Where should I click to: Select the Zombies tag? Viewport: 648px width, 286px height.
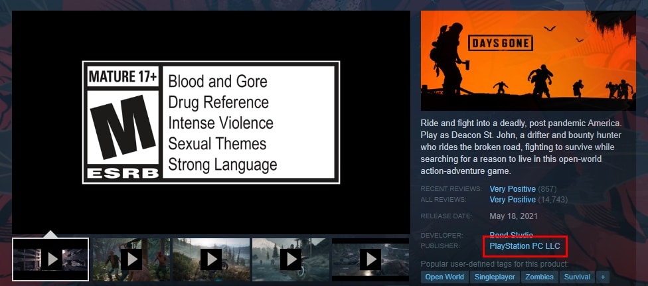click(x=539, y=277)
